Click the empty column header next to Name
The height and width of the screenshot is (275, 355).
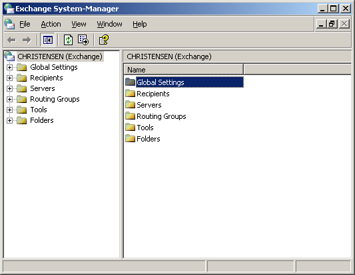click(x=297, y=70)
